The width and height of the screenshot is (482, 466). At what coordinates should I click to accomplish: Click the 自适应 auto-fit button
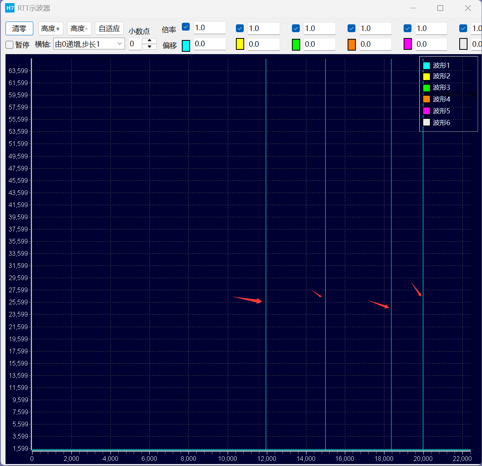(x=109, y=29)
